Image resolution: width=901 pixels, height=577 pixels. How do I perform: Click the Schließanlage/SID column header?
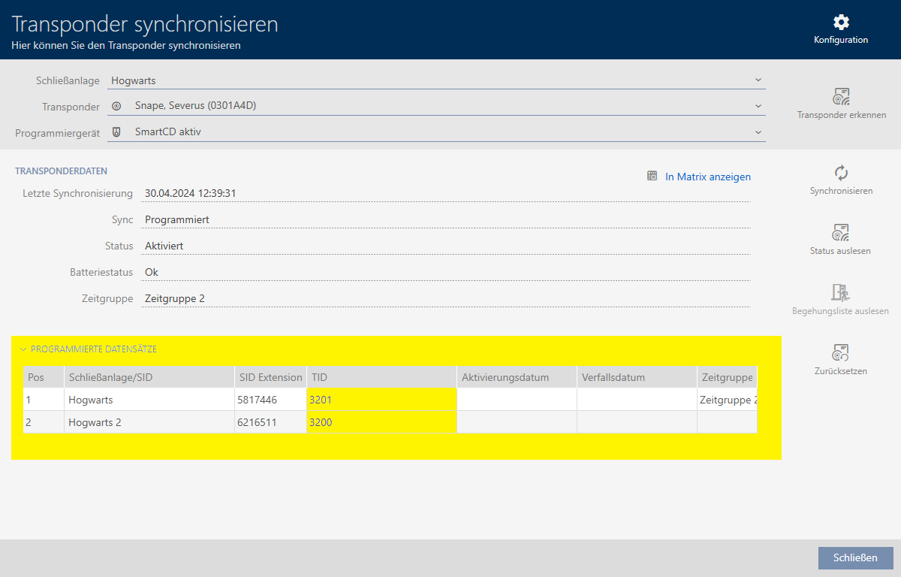pyautogui.click(x=148, y=377)
